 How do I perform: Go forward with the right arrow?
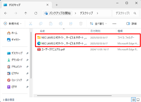click(x=16, y=13)
